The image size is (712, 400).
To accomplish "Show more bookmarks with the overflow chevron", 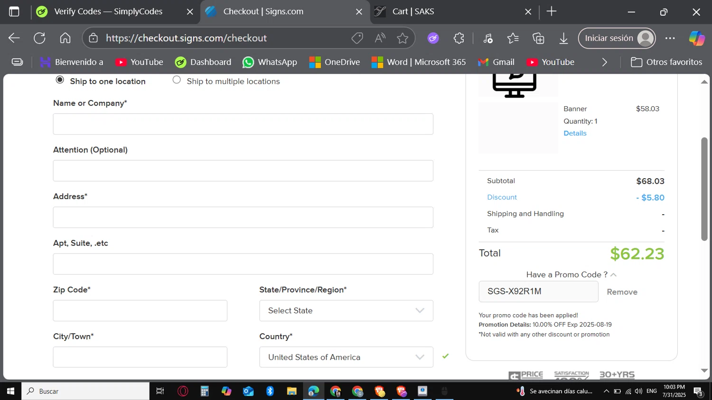I will pos(604,62).
